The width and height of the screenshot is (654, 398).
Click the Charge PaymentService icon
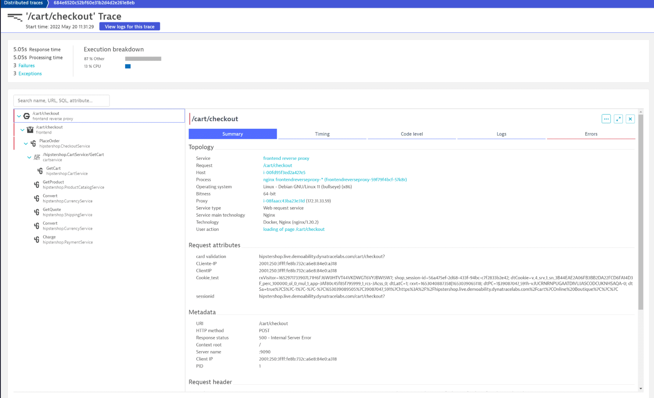coord(37,239)
